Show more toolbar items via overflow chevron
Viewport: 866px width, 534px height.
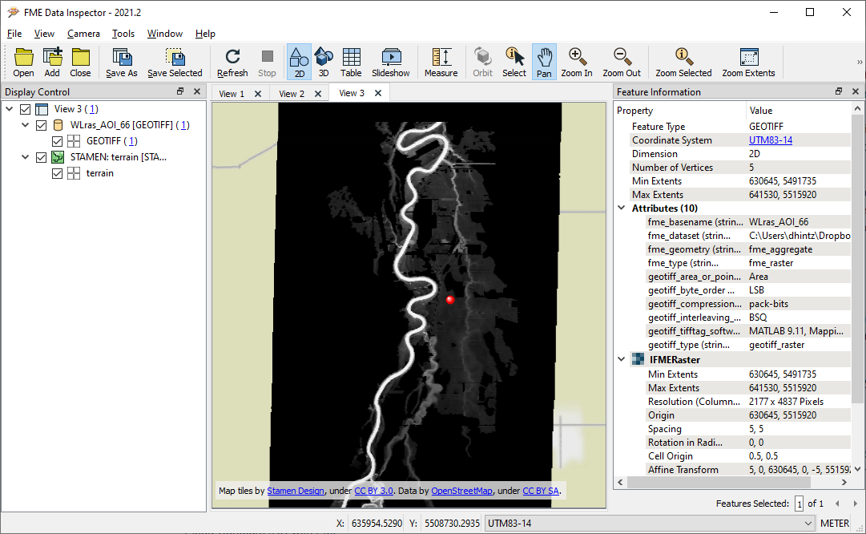pos(860,62)
